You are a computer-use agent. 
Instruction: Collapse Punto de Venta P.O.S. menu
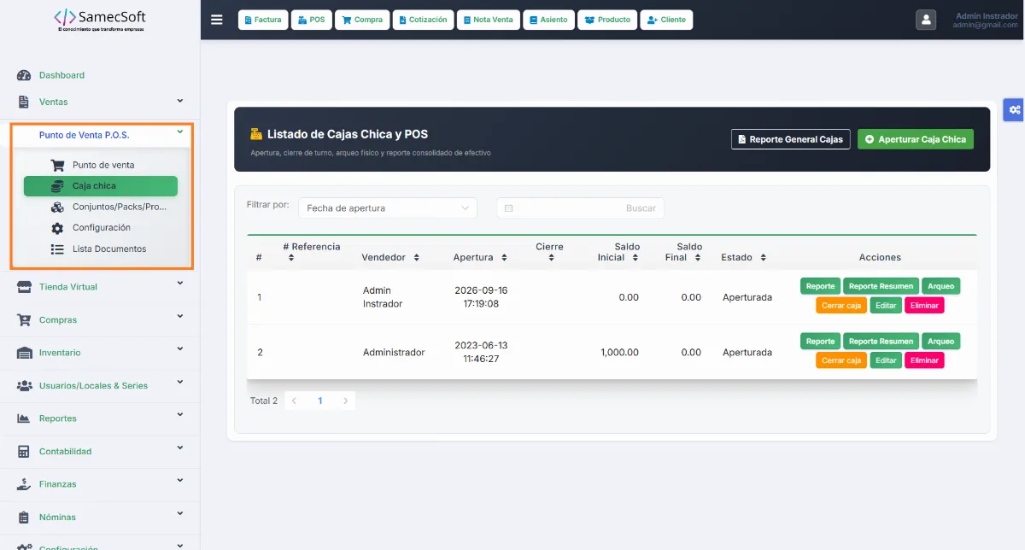(102, 135)
